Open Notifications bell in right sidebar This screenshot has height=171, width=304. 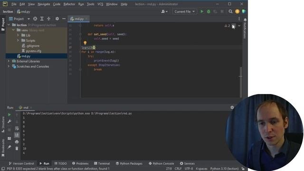[245, 20]
